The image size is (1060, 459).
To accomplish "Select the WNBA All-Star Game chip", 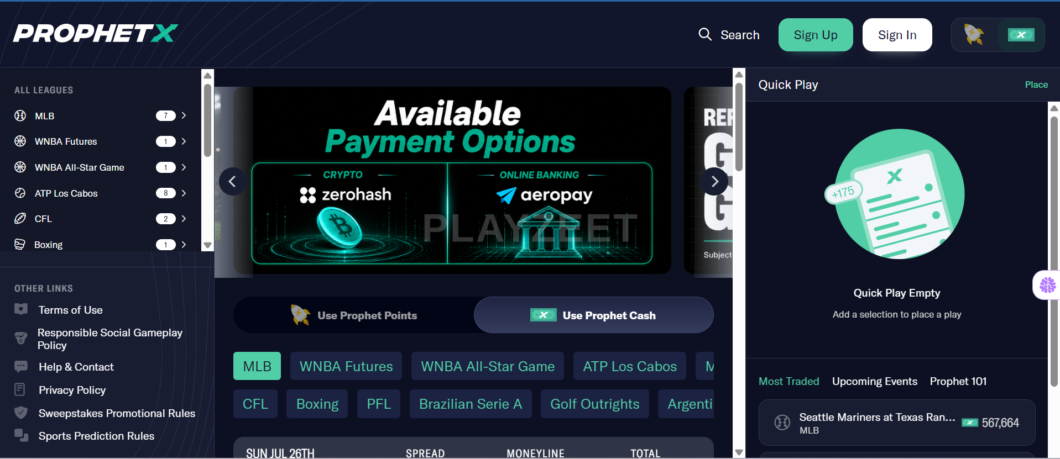I will (x=488, y=366).
